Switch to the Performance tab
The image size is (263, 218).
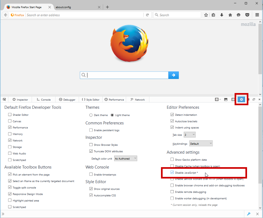point(114,100)
